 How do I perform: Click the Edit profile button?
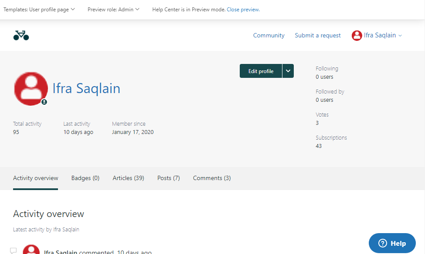261,71
